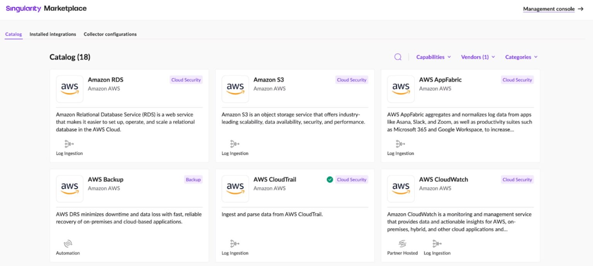Click the AWS logo on the AppFabric card
Viewport: 593px width, 266px height.
coord(401,89)
